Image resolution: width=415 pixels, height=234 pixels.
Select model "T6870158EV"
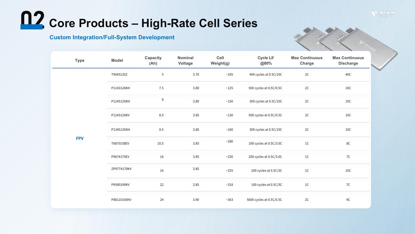pyautogui.click(x=120, y=143)
